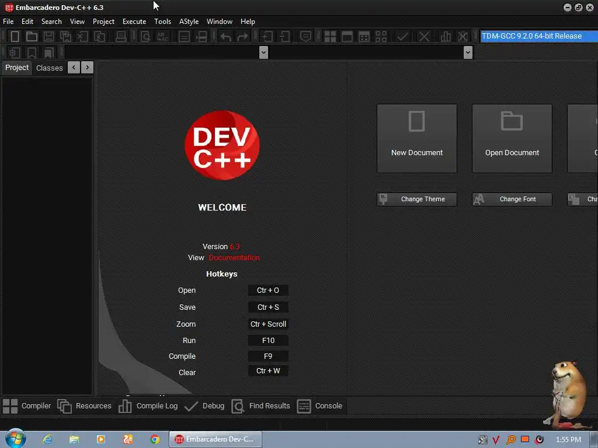Open the Console bottom tab
598x448 pixels.
[319, 406]
